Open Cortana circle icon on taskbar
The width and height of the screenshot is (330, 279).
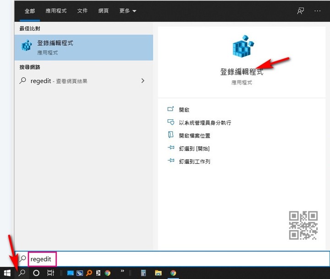tap(36, 273)
